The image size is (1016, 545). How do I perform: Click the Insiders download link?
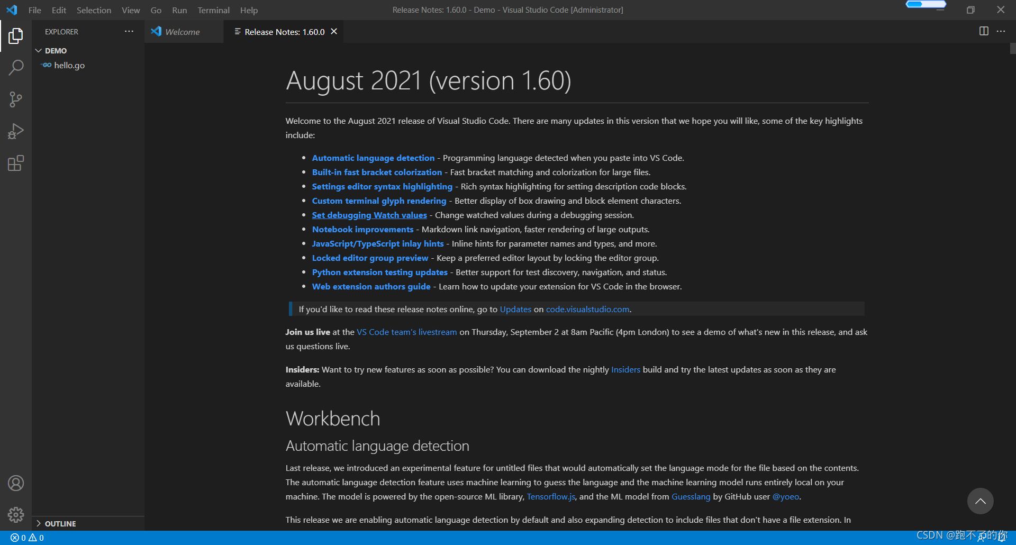pyautogui.click(x=625, y=369)
